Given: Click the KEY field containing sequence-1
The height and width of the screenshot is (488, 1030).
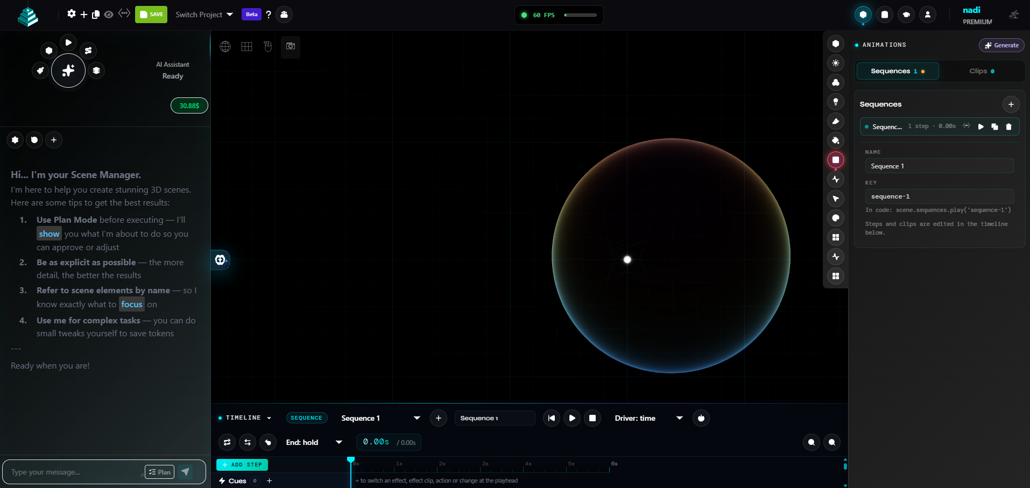Looking at the screenshot, I should pyautogui.click(x=940, y=196).
